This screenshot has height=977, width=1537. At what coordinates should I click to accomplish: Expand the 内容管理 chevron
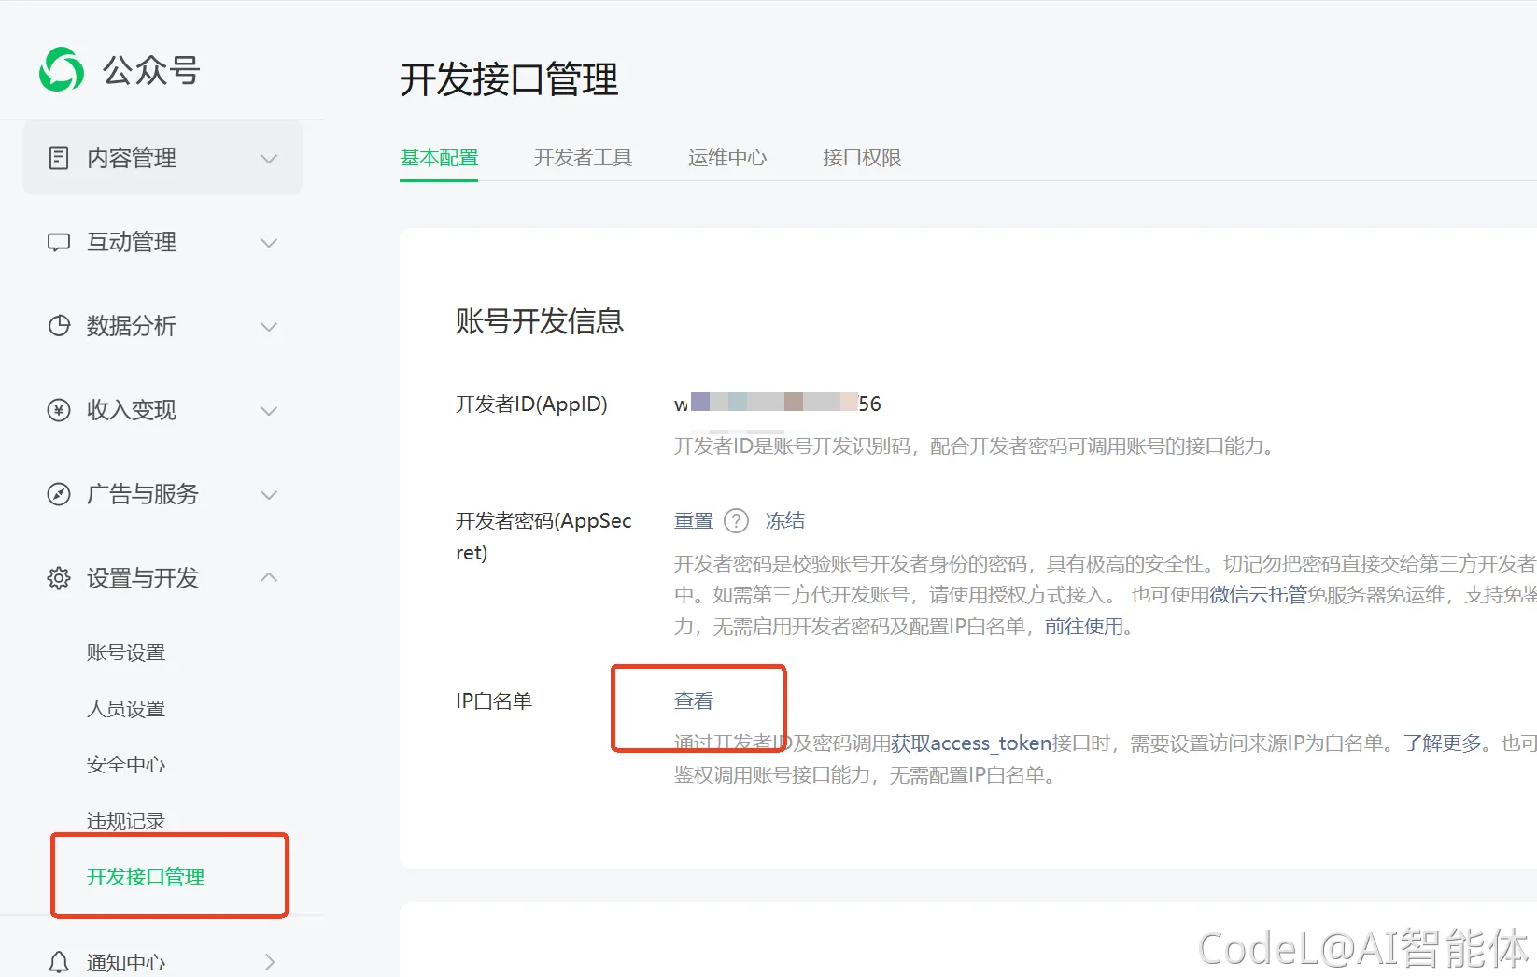[x=269, y=159]
